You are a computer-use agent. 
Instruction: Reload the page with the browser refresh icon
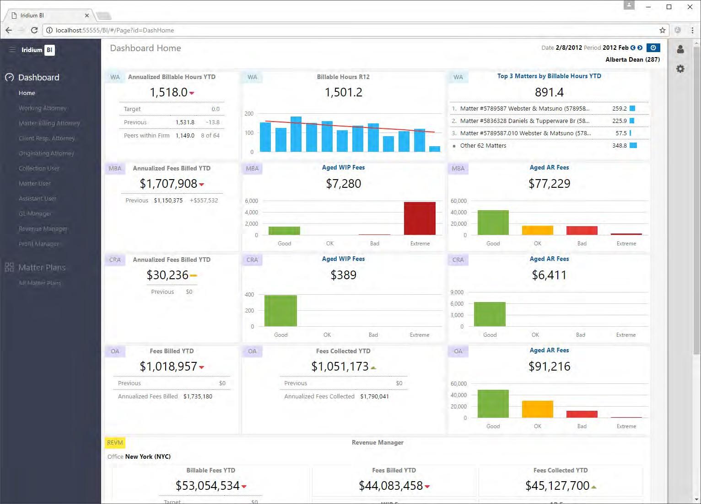pyautogui.click(x=34, y=30)
